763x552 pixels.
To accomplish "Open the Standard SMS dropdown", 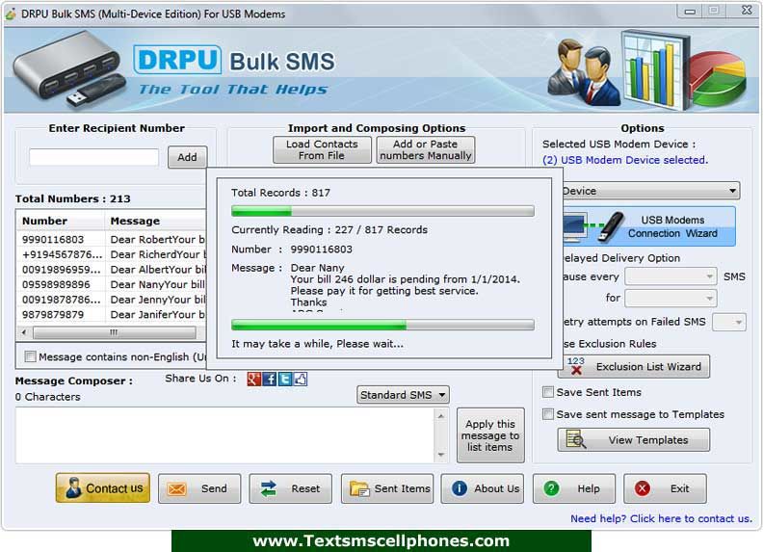I will click(x=403, y=395).
